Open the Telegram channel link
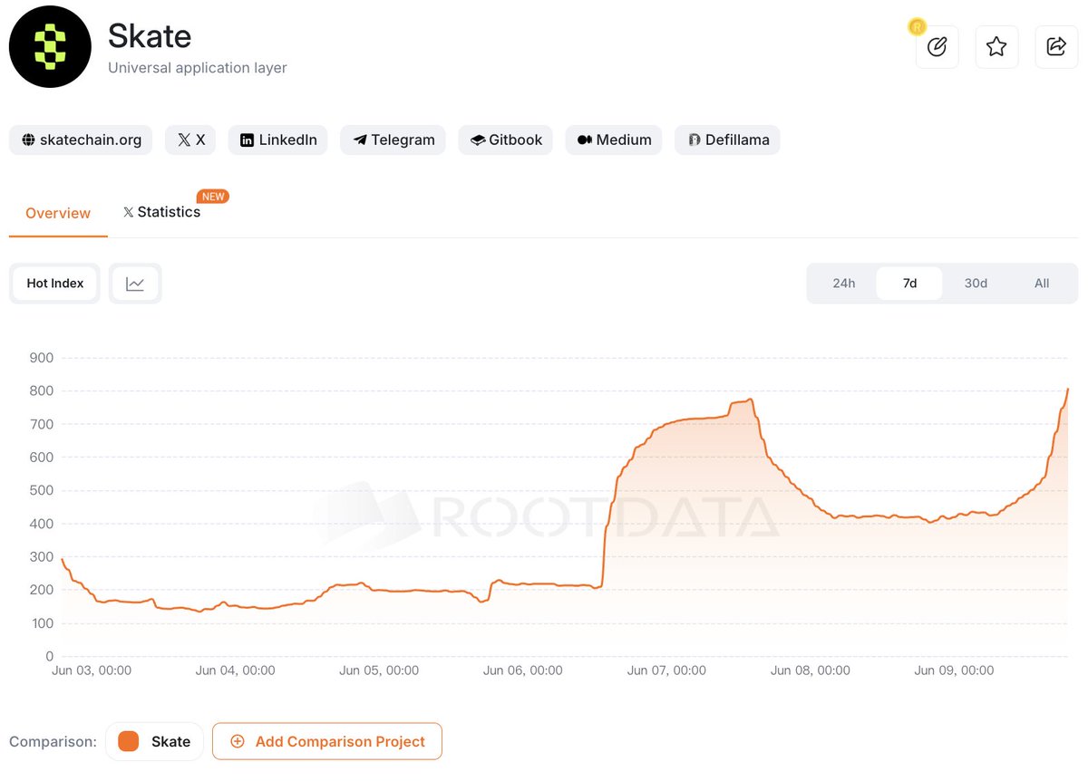Image resolution: width=1088 pixels, height=781 pixels. 393,140
